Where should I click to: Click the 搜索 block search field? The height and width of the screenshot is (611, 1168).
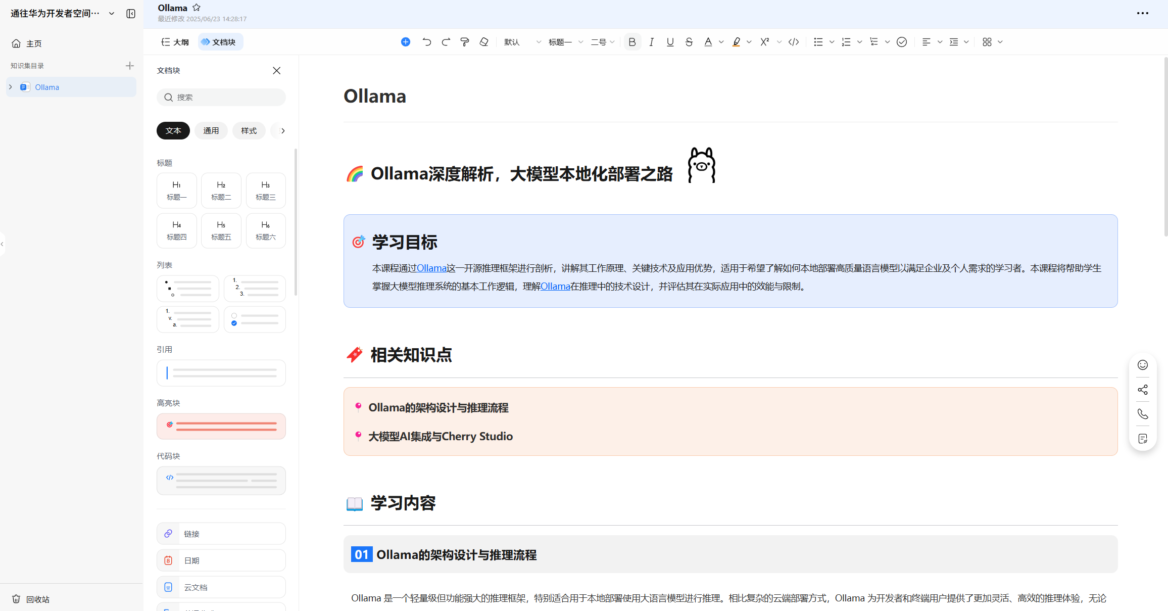coord(221,97)
